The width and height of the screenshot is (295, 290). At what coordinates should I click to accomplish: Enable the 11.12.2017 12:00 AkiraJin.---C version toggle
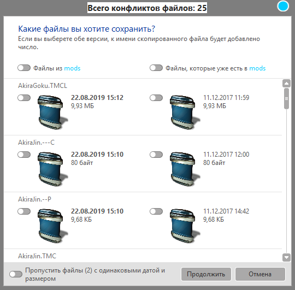[156, 155]
